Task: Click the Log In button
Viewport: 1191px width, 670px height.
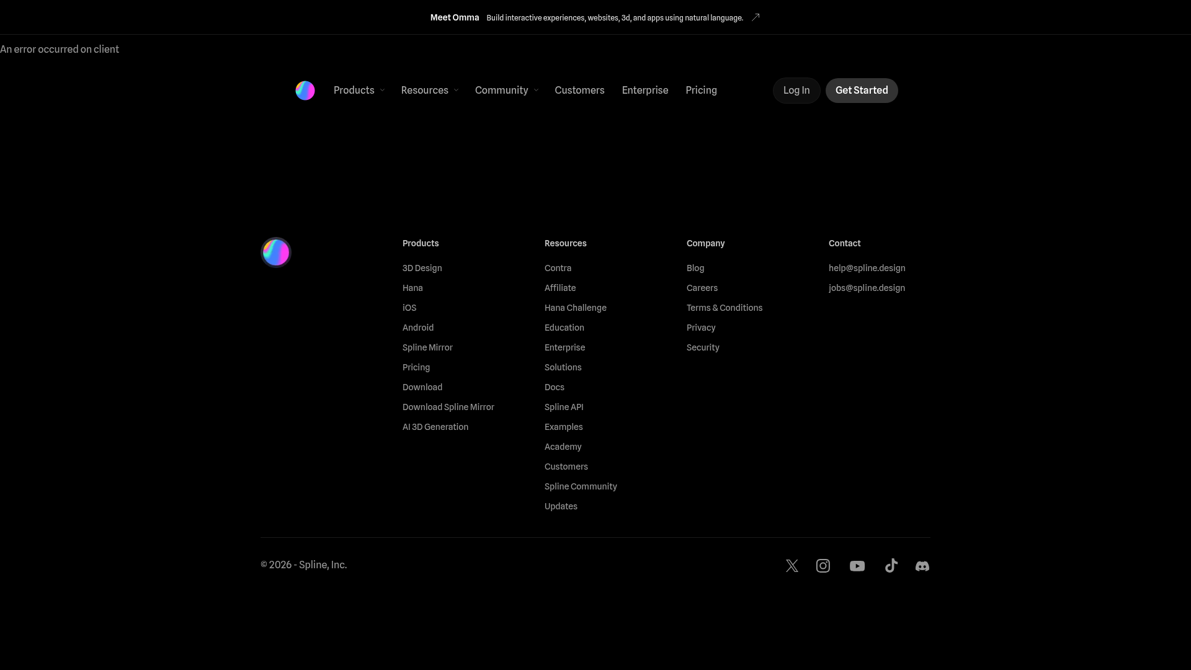Action: (796, 90)
